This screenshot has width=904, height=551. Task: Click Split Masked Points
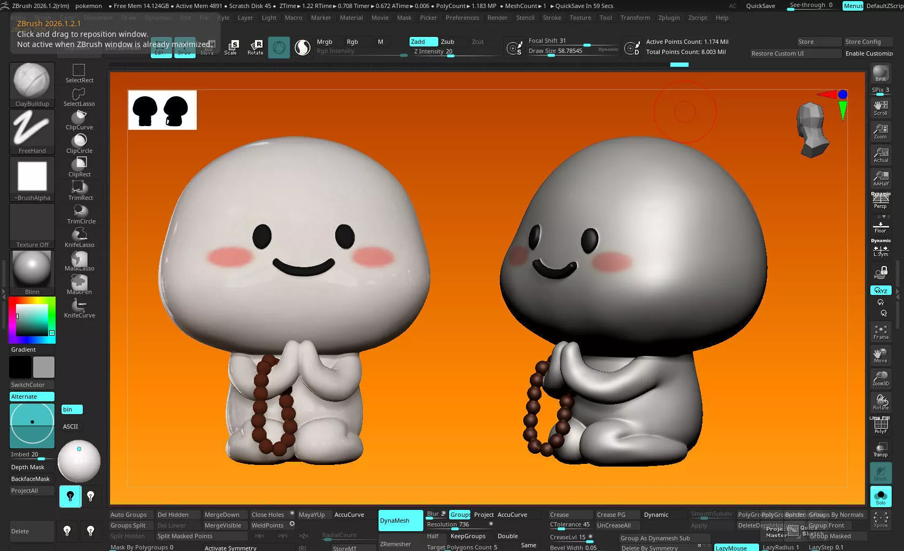202,536
